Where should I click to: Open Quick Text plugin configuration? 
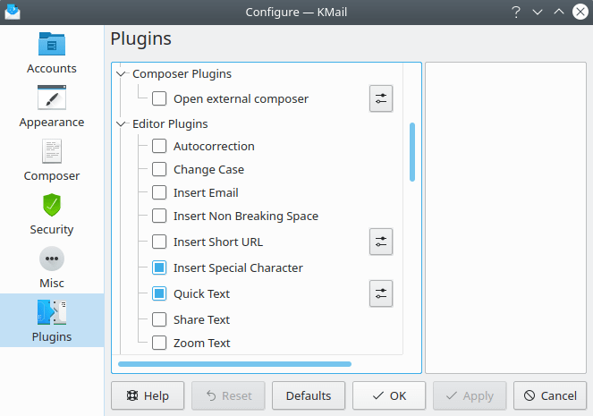(x=381, y=293)
